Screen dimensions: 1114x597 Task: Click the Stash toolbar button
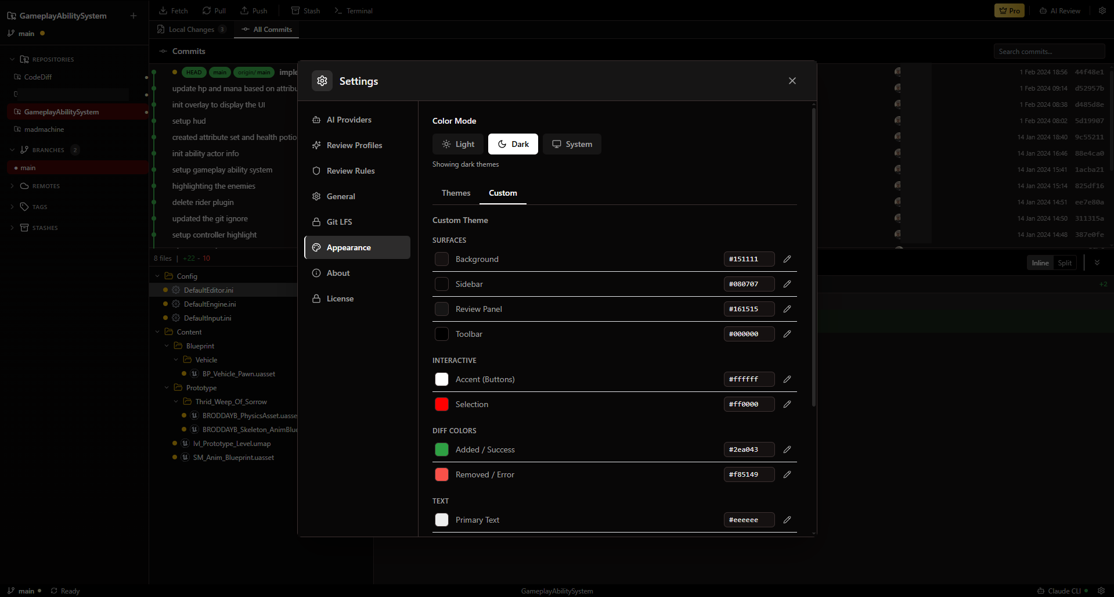(x=305, y=10)
